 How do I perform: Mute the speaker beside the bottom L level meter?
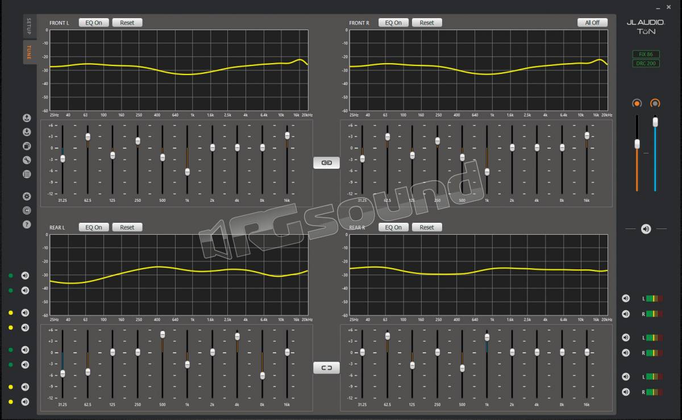pos(626,377)
